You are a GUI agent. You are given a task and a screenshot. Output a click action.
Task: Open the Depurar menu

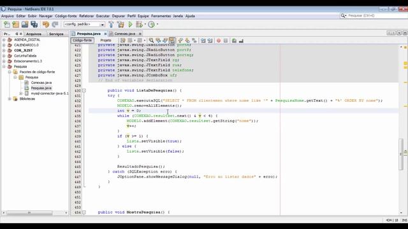(x=119, y=16)
